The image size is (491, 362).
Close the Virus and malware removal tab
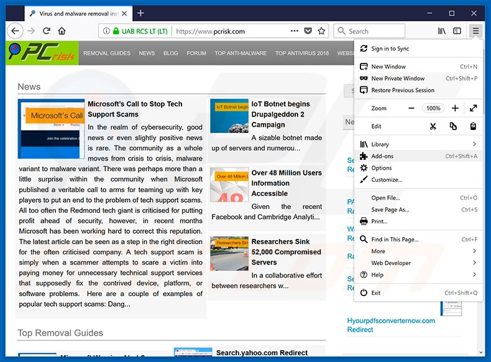(124, 14)
